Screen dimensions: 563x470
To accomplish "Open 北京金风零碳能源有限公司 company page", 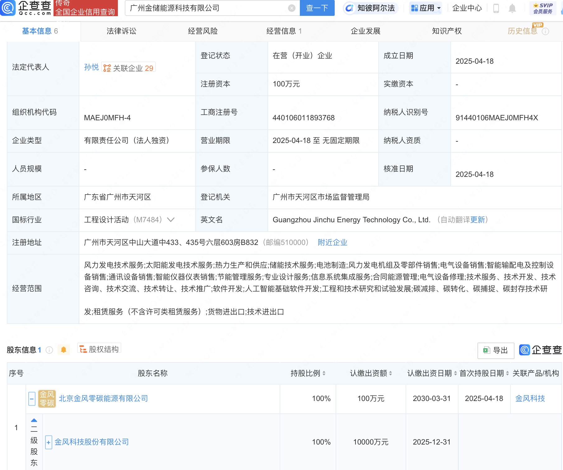I will coord(103,399).
